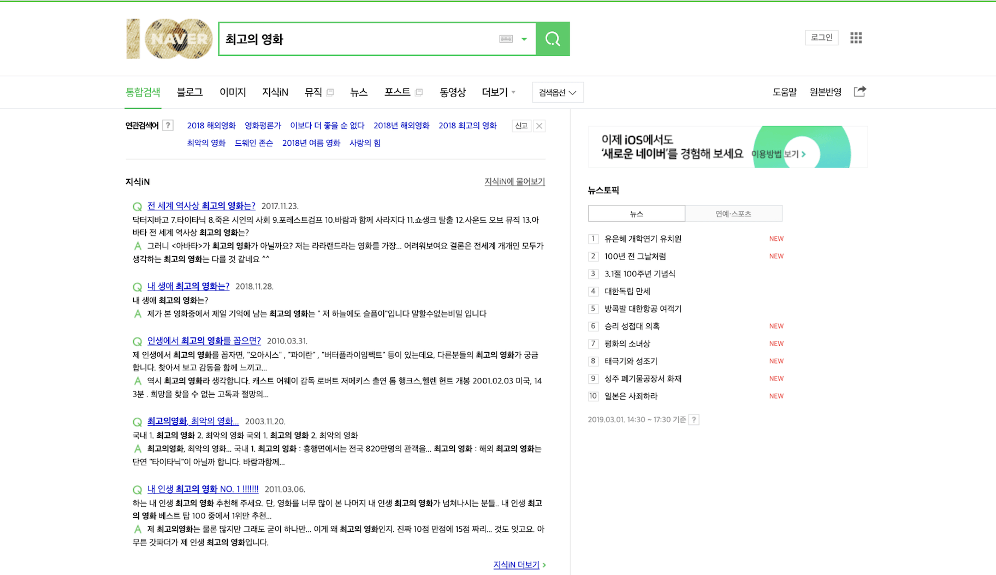This screenshot has height=575, width=996.
Task: Switch to the 블로그 tab
Action: (189, 92)
